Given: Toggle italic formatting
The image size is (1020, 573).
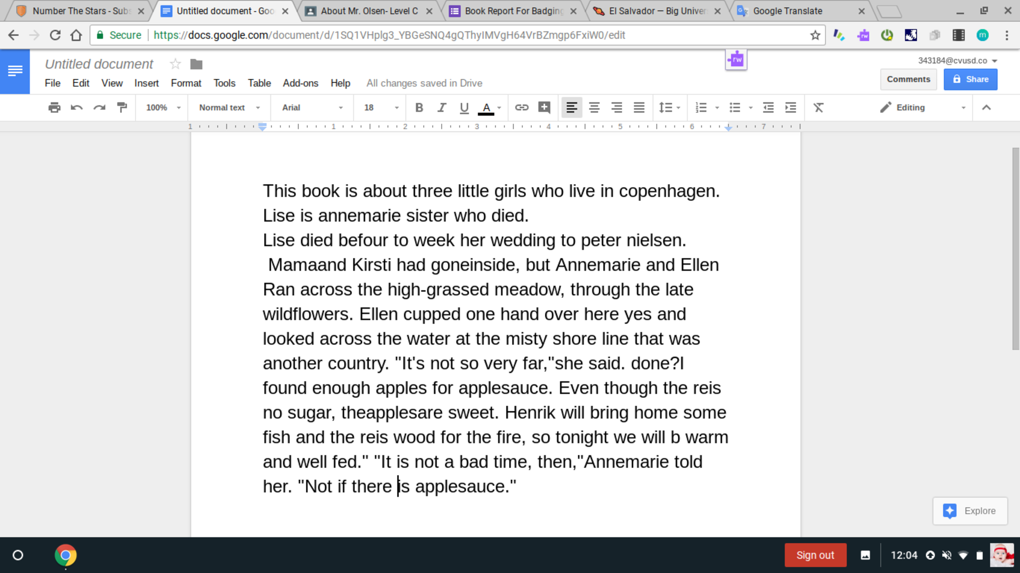Looking at the screenshot, I should pos(441,108).
